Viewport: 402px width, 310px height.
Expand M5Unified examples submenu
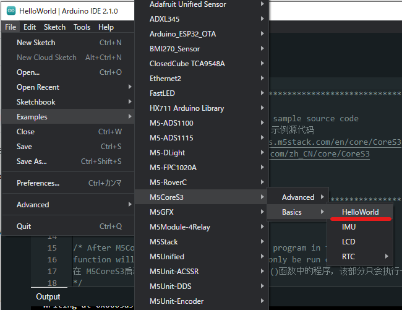click(x=202, y=257)
